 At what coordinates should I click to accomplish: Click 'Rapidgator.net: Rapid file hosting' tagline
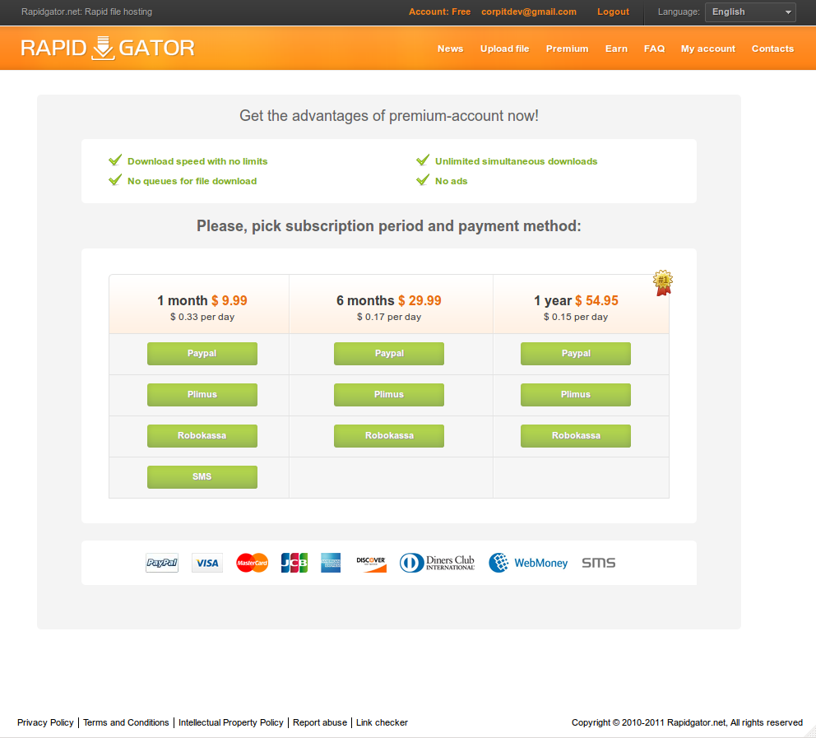[x=86, y=12]
